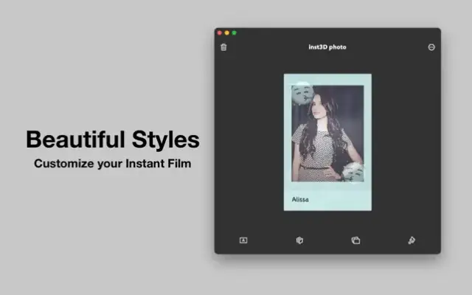The width and height of the screenshot is (472, 295).
Task: Click the circled minus icon
Action: coord(431,47)
